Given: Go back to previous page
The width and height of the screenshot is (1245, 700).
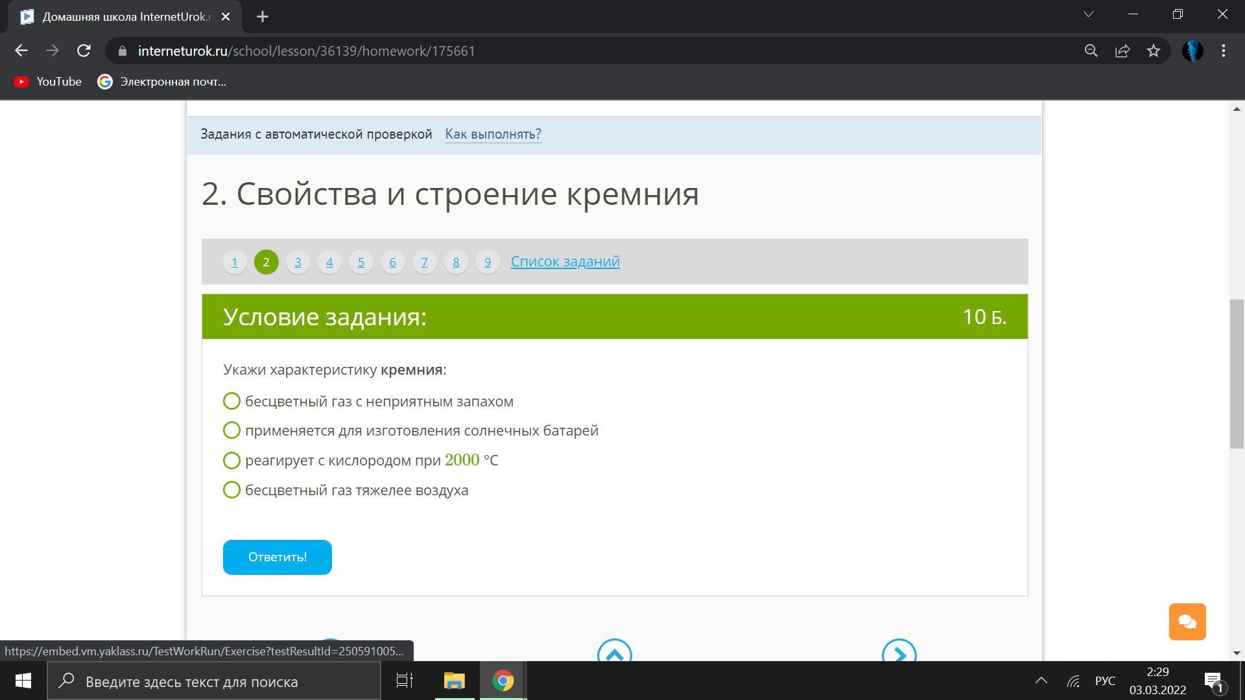Looking at the screenshot, I should tap(21, 51).
